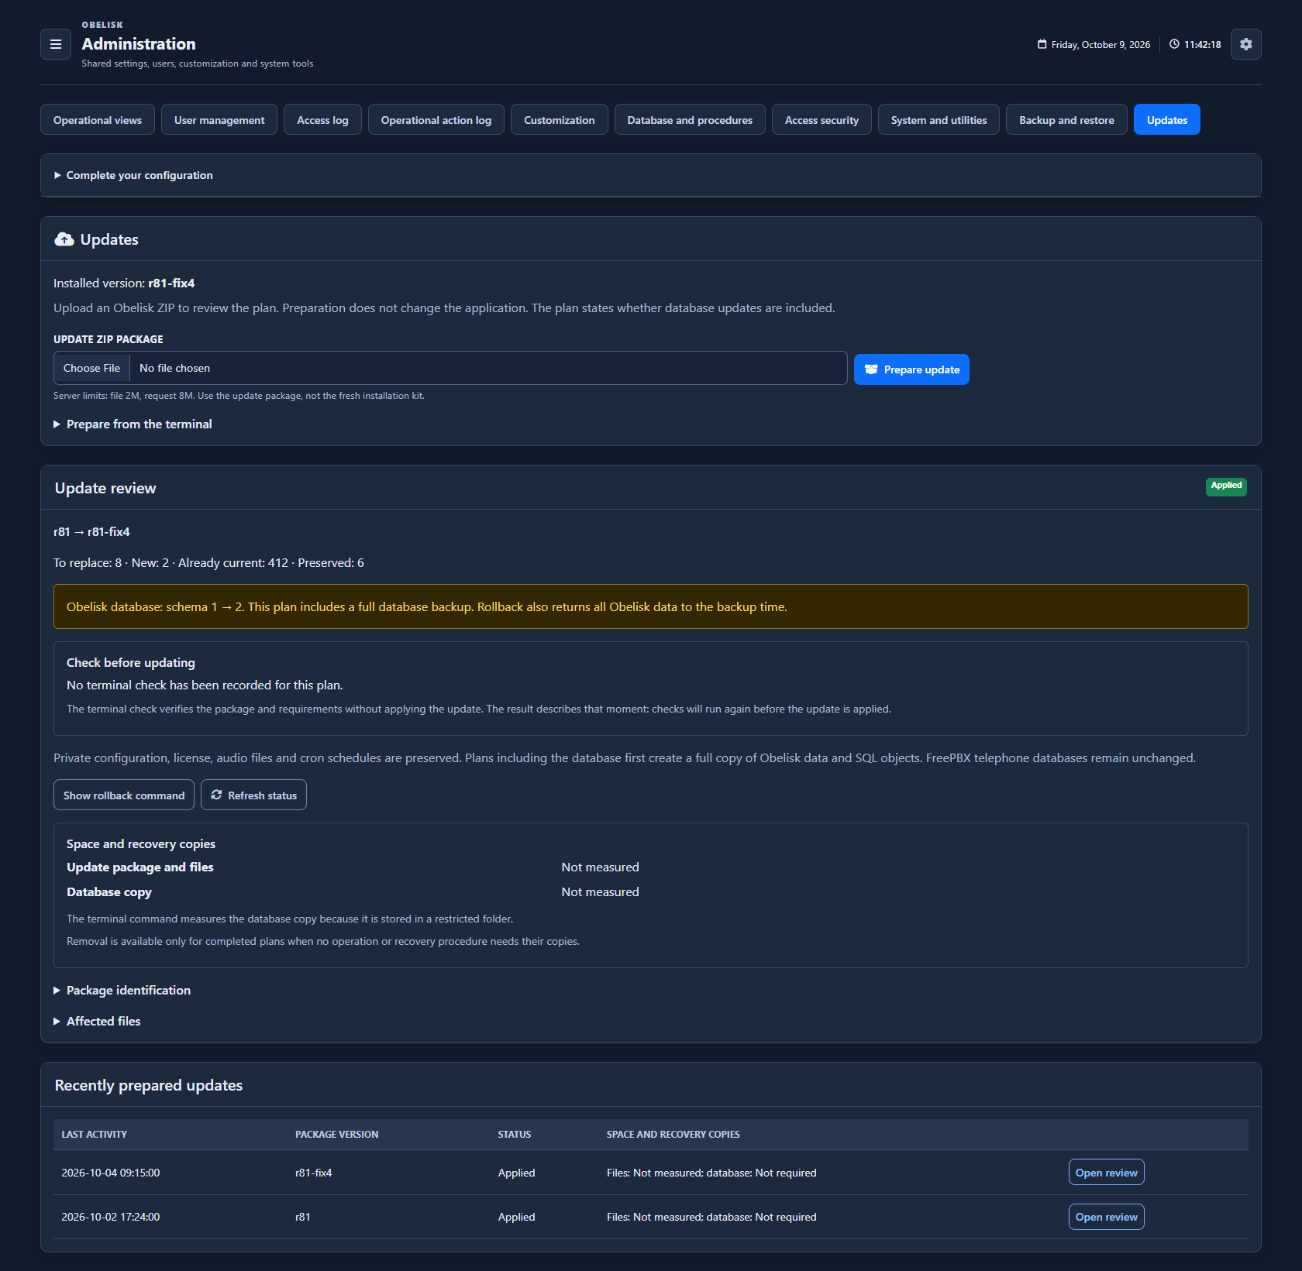The height and width of the screenshot is (1271, 1302).
Task: Open User management tab
Action: point(219,119)
